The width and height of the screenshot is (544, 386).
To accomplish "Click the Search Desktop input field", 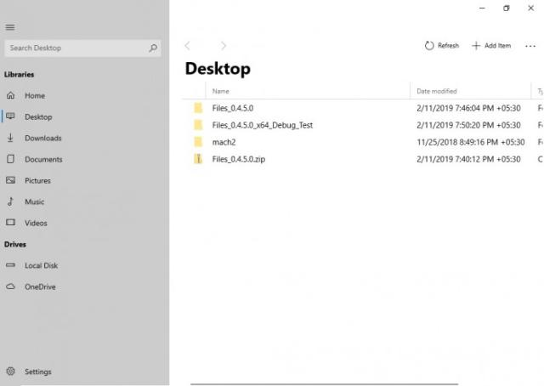I will coord(75,48).
